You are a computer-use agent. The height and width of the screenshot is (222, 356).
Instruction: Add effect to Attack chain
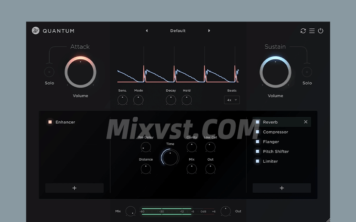pyautogui.click(x=74, y=188)
